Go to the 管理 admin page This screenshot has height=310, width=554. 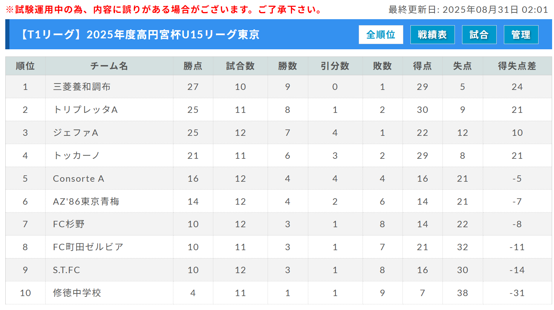521,35
